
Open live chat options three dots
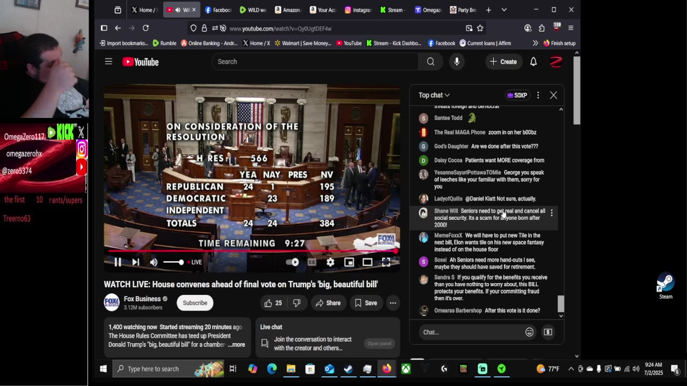(x=538, y=95)
